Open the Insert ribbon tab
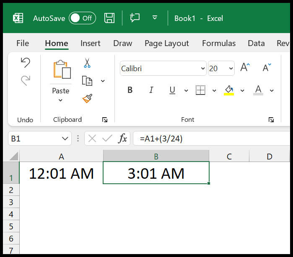 pyautogui.click(x=90, y=43)
